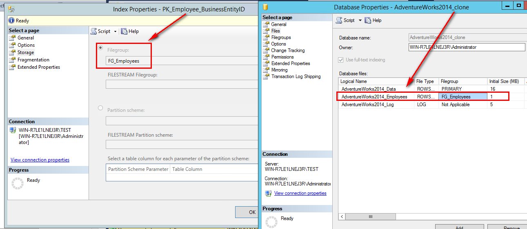Open Transaction Log Shipping page
This screenshot has height=229, width=527.
pyautogui.click(x=296, y=76)
